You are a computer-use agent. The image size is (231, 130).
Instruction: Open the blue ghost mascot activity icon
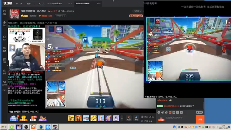click(x=14, y=118)
